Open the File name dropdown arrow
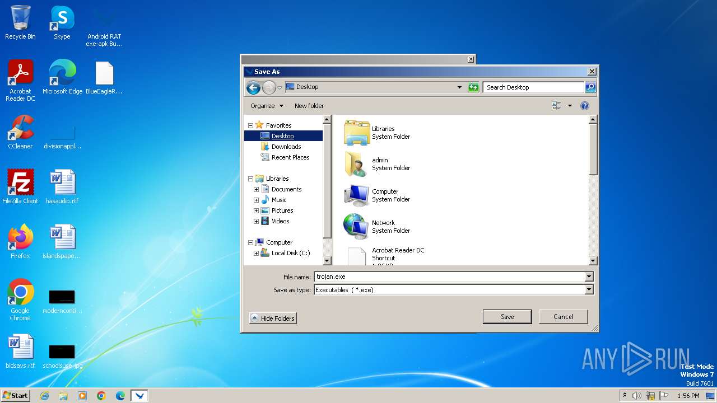 tap(589, 277)
